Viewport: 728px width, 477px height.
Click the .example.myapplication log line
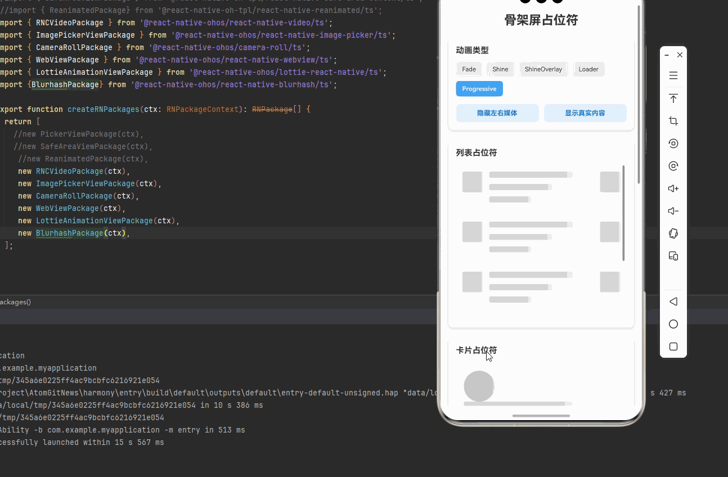(x=48, y=368)
